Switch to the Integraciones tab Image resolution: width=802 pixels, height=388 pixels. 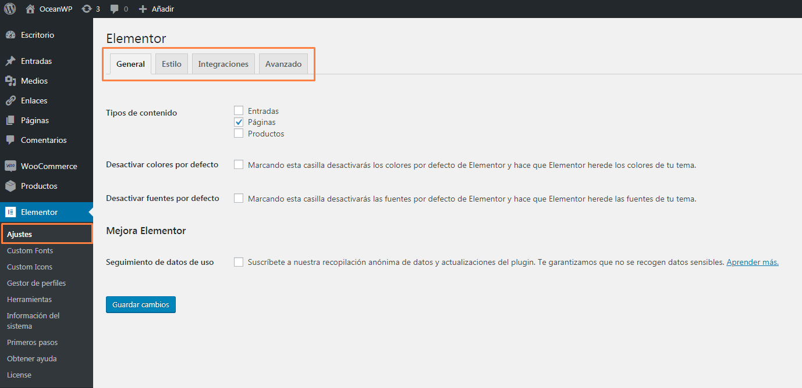tap(223, 64)
